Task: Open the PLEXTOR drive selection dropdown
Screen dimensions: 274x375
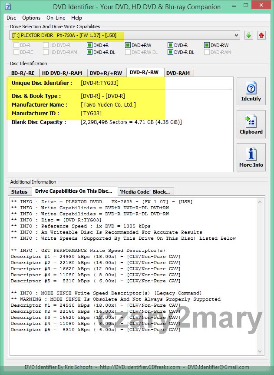Action: click(125, 35)
